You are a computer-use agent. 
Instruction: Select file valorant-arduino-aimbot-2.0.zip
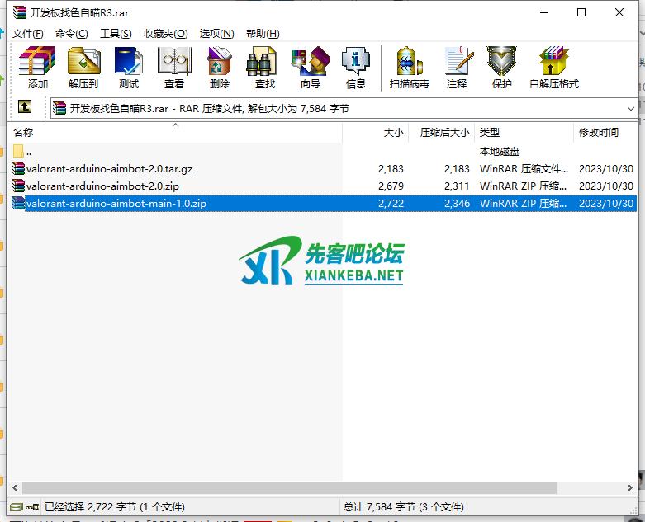[x=102, y=186]
